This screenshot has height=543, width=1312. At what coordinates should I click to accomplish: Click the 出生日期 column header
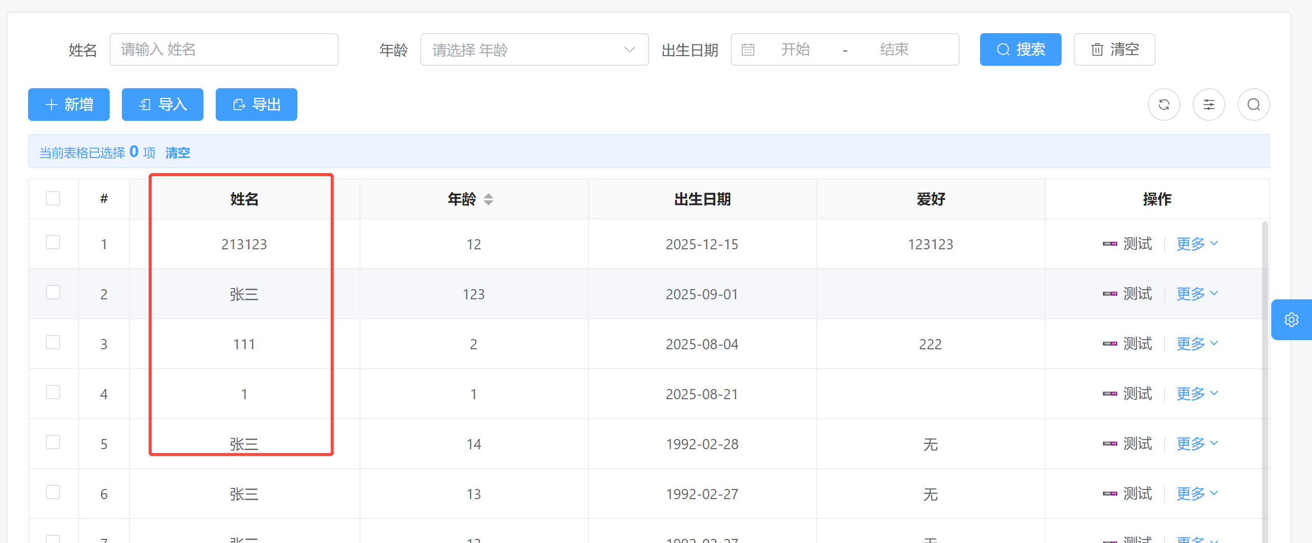click(x=702, y=199)
